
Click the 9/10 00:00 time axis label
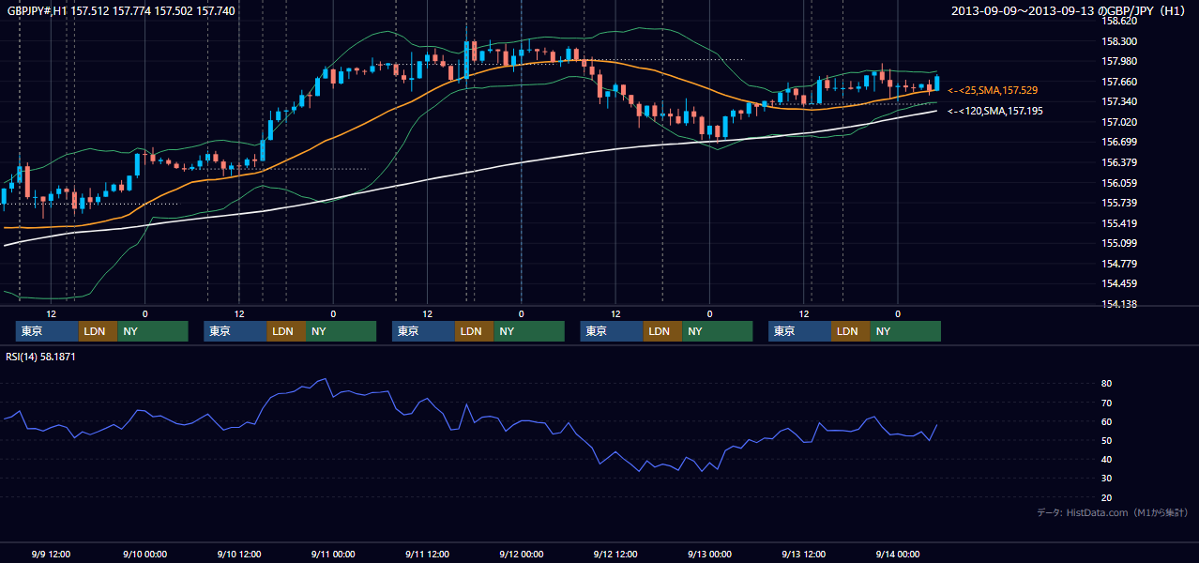pyautogui.click(x=144, y=554)
